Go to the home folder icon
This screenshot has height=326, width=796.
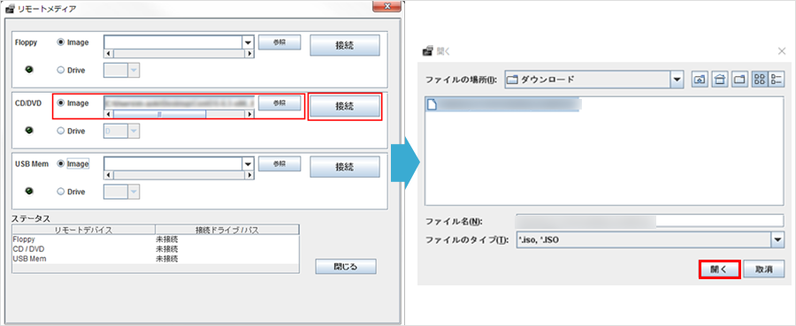click(719, 80)
